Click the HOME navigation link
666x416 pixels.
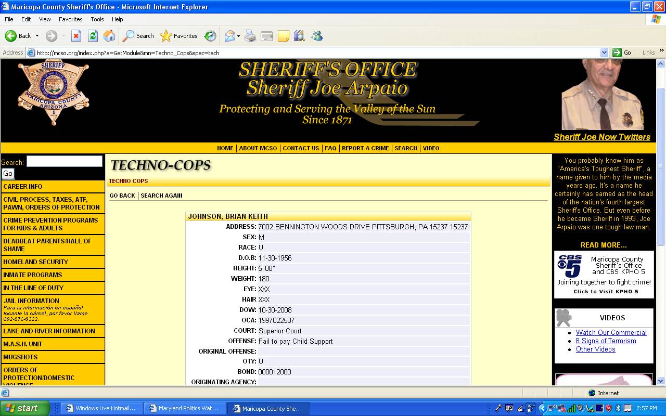[x=225, y=148]
